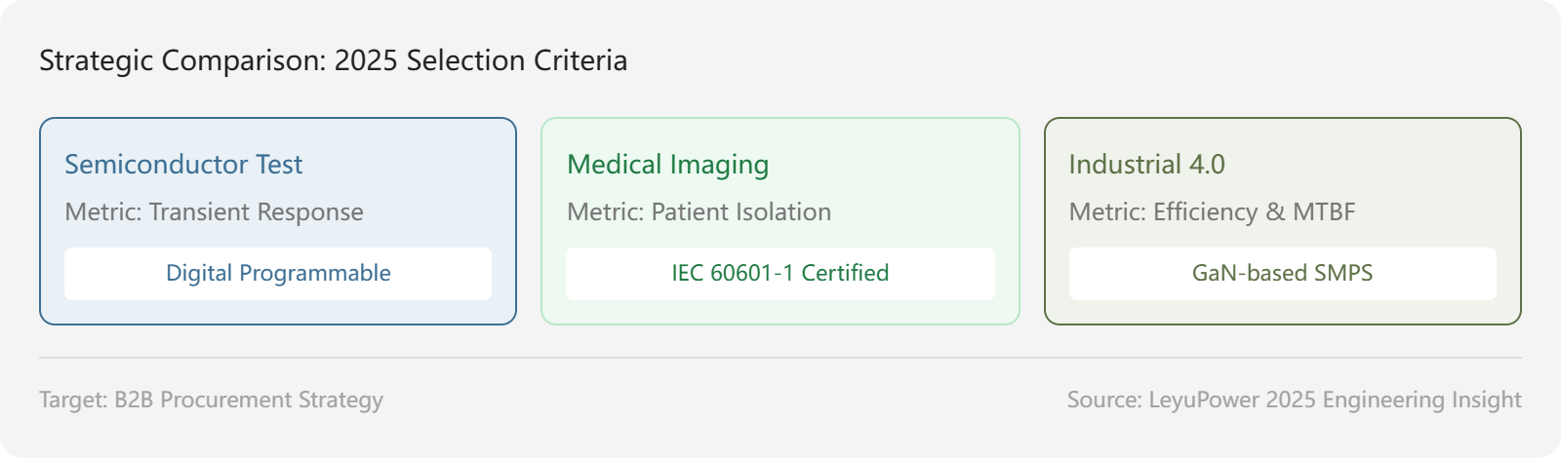Click the word Semiconductor in blue card
Image resolution: width=1561 pixels, height=458 pixels.
pos(156,164)
